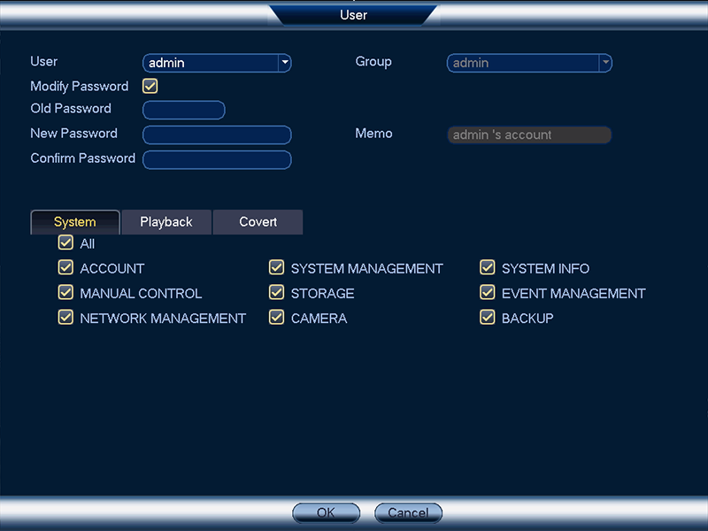Switch to the Playback tab
This screenshot has width=708, height=531.
tap(166, 222)
